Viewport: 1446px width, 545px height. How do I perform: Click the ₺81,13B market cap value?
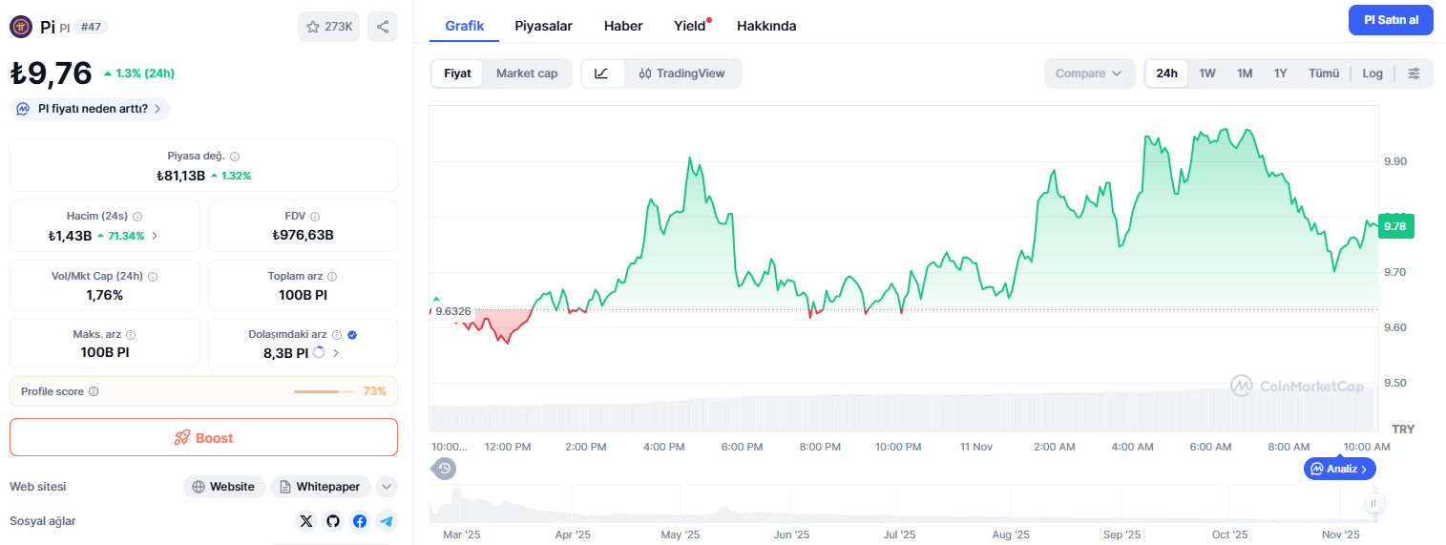[181, 176]
